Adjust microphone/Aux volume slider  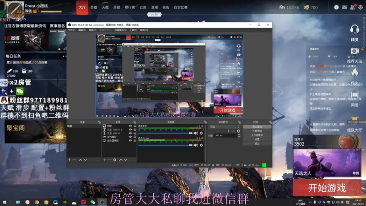(165, 145)
